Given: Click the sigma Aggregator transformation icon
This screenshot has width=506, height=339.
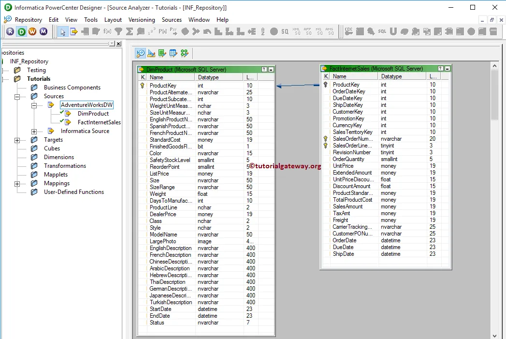Looking at the screenshot, I should (130, 31).
